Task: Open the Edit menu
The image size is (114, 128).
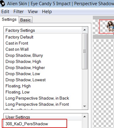Action: 5,12
